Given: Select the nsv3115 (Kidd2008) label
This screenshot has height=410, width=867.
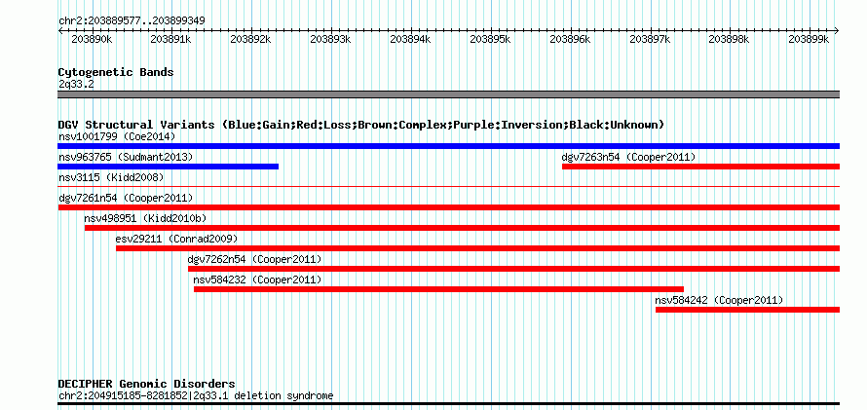Looking at the screenshot, I should (111, 177).
